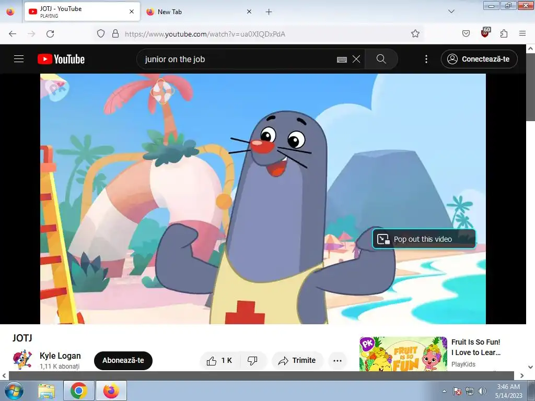Image resolution: width=535 pixels, height=401 pixels.
Task: Open Kyle Logan channel name link
Action: click(x=60, y=356)
